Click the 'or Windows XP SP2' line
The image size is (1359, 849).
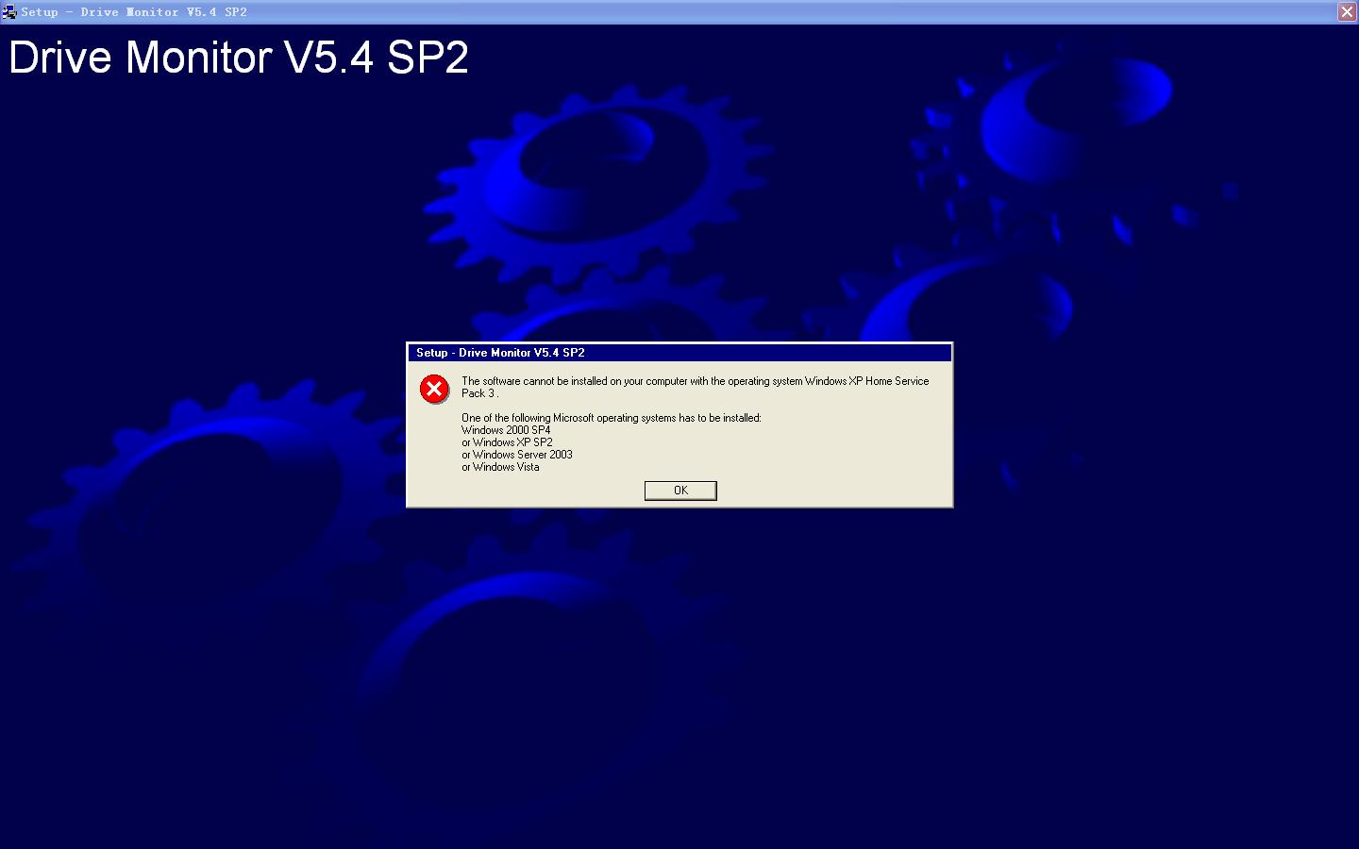click(507, 442)
